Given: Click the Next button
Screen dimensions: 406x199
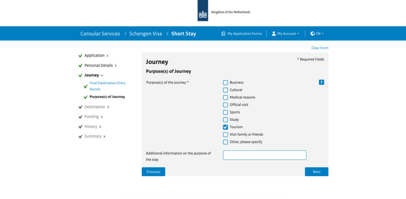Looking at the screenshot, I should point(316,172).
